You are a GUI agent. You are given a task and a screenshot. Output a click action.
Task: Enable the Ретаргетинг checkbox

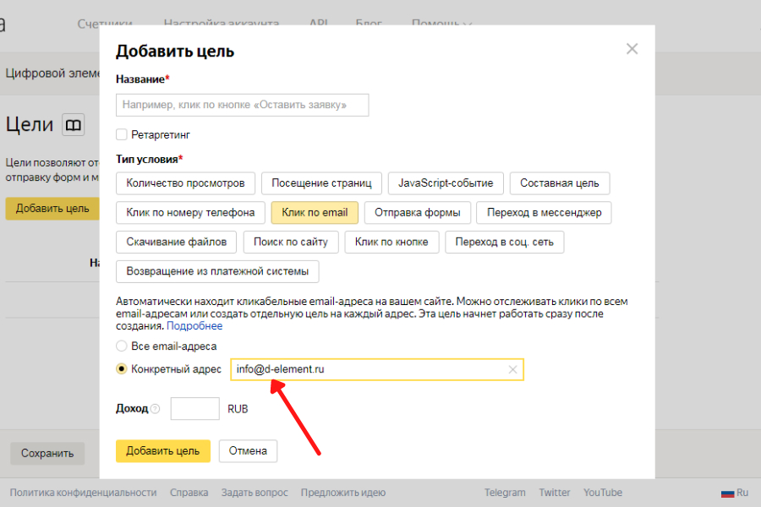[x=122, y=134]
